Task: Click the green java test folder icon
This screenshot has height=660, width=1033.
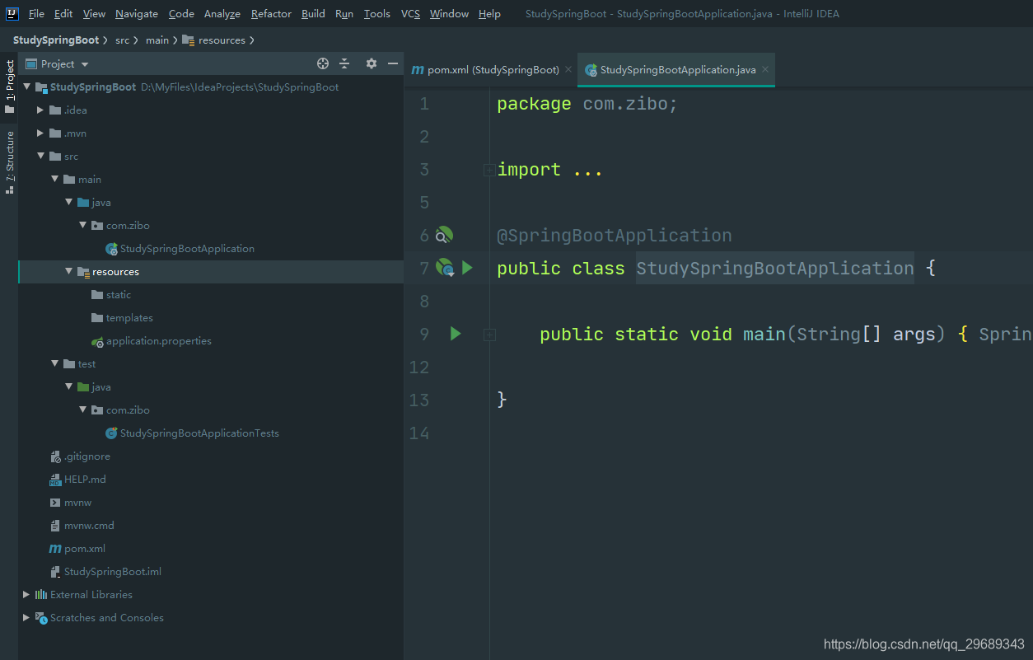Action: click(83, 386)
